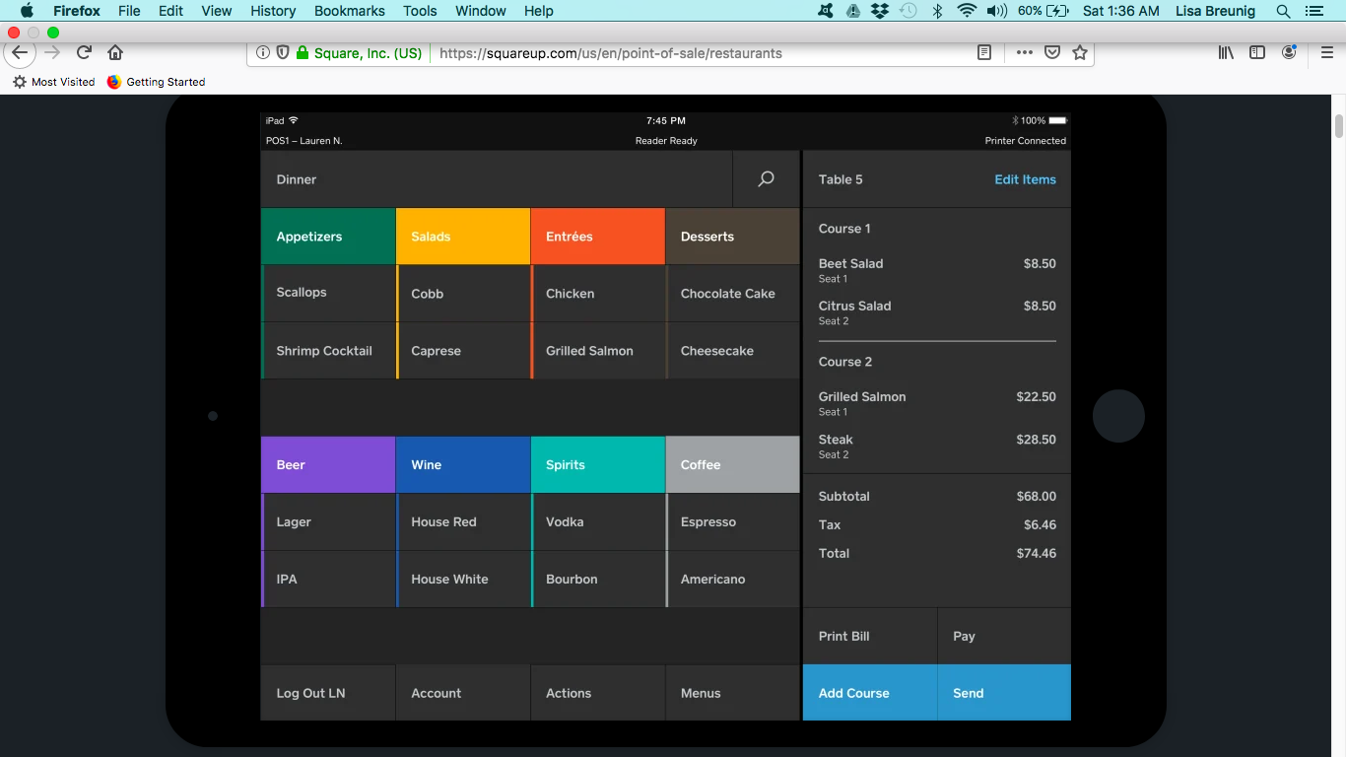Open the Firefox hamburger menu
1346x757 pixels.
[x=1326, y=53]
